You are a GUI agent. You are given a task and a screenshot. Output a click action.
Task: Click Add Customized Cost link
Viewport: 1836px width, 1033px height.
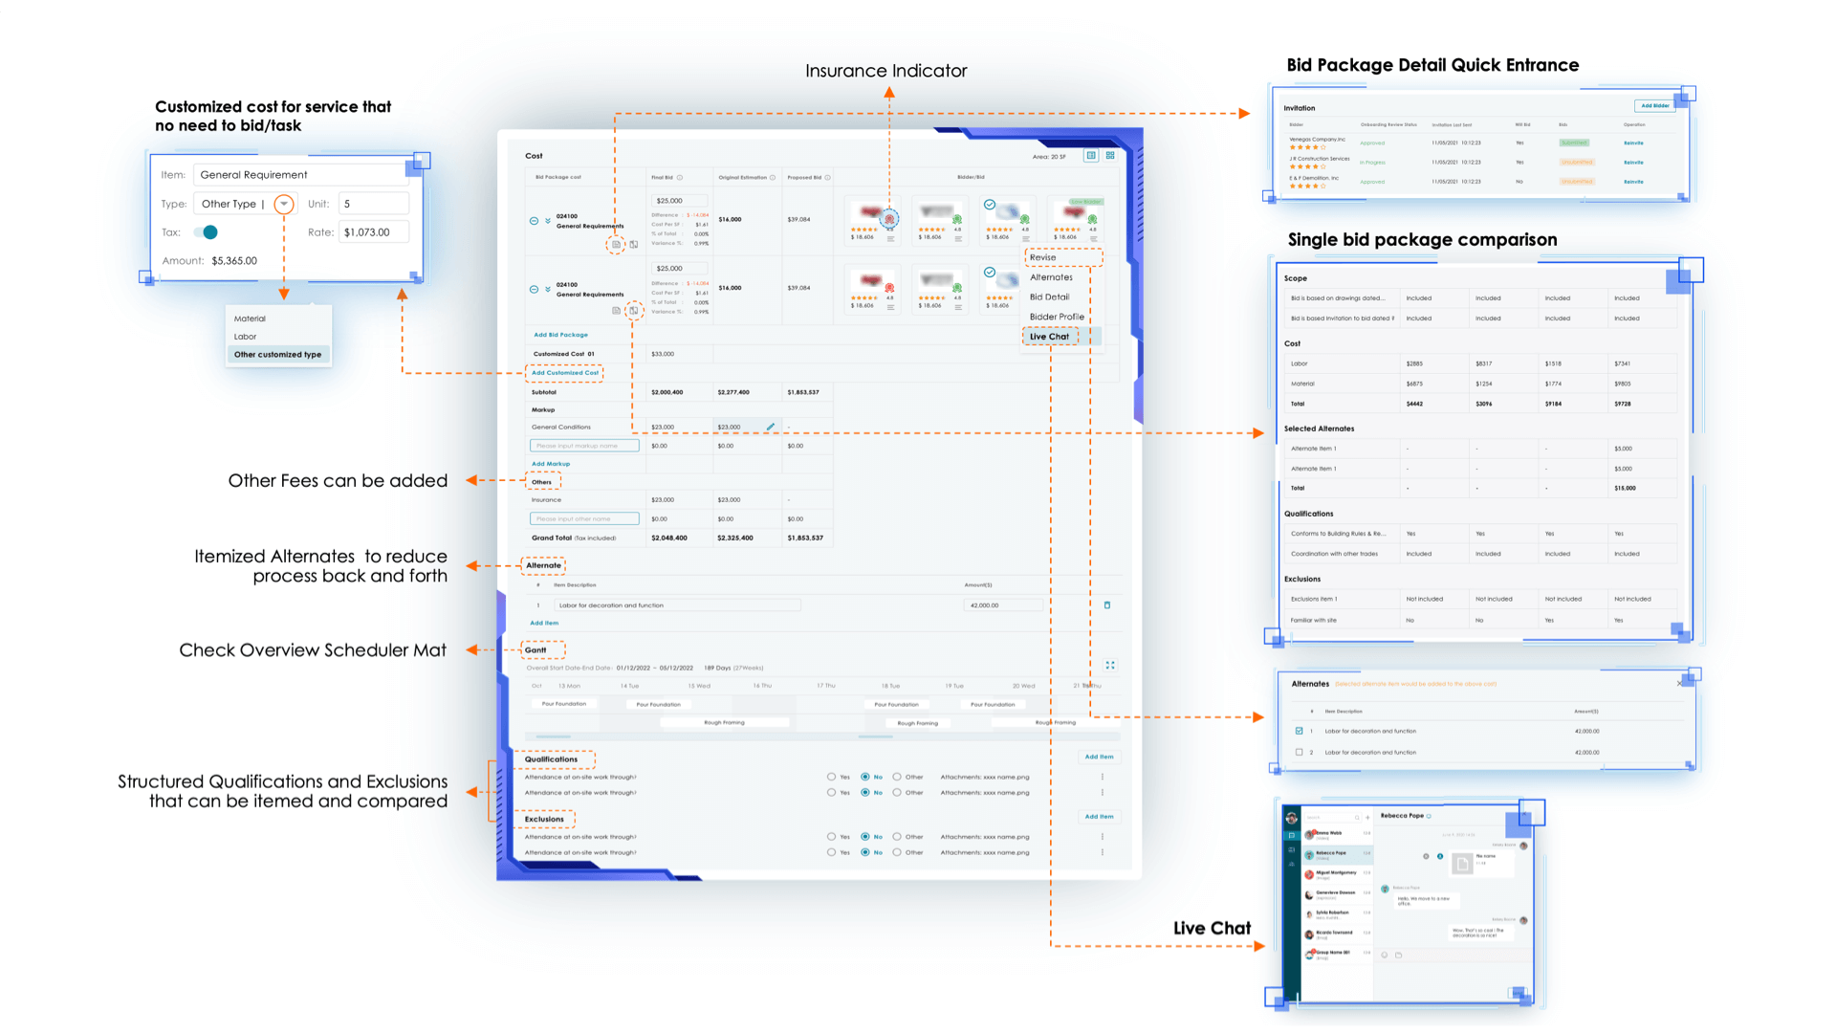pos(564,373)
